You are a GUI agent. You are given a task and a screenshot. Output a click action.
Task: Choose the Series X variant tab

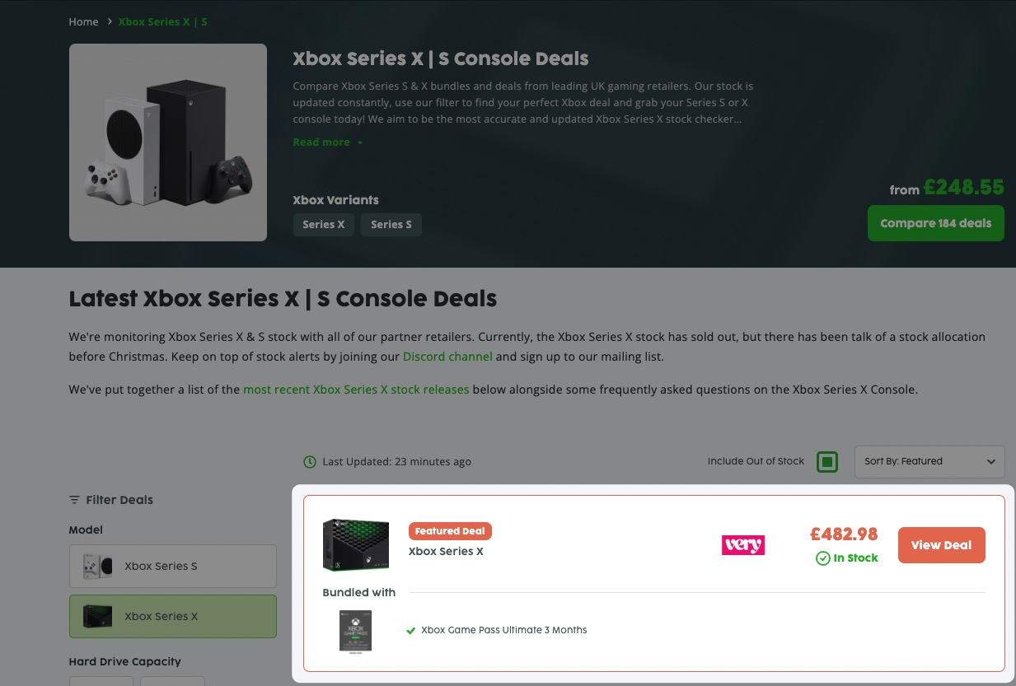coord(323,225)
